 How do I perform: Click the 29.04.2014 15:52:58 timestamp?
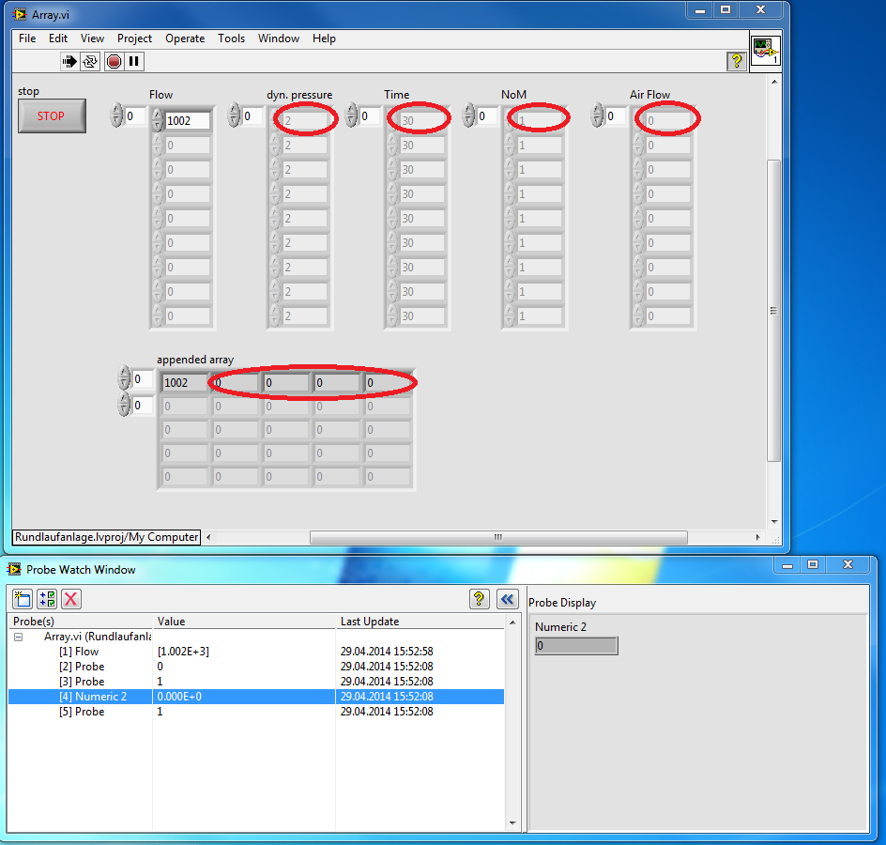click(x=387, y=652)
